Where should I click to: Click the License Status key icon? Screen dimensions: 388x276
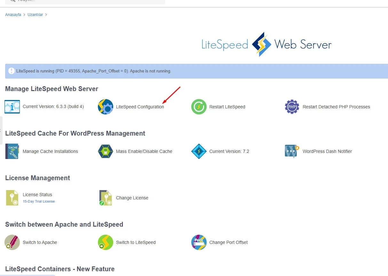[x=12, y=198]
